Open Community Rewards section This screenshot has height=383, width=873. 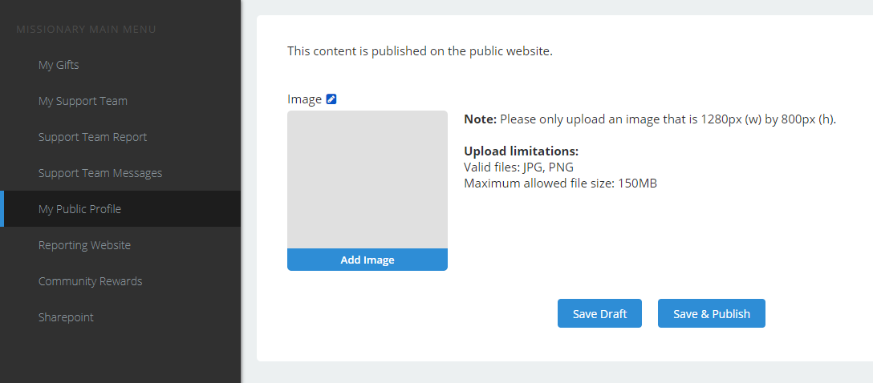(x=90, y=281)
